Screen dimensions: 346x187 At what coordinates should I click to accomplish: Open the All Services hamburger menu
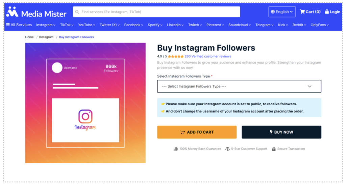pos(8,25)
